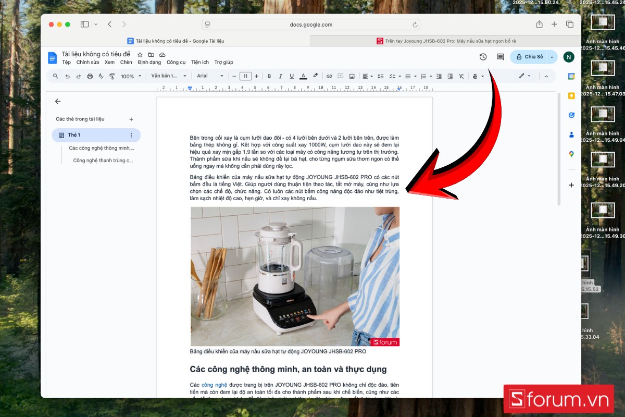Click the move-to-folder icon
625x417 pixels.
(x=151, y=55)
